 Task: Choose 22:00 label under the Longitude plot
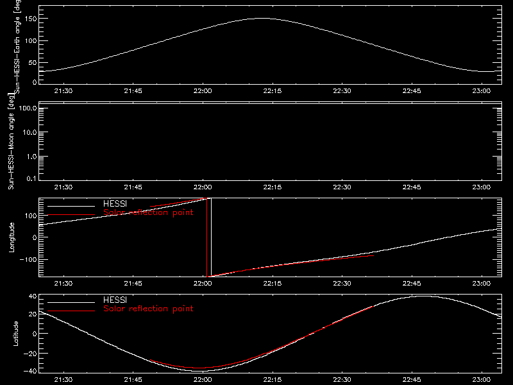[x=203, y=284]
